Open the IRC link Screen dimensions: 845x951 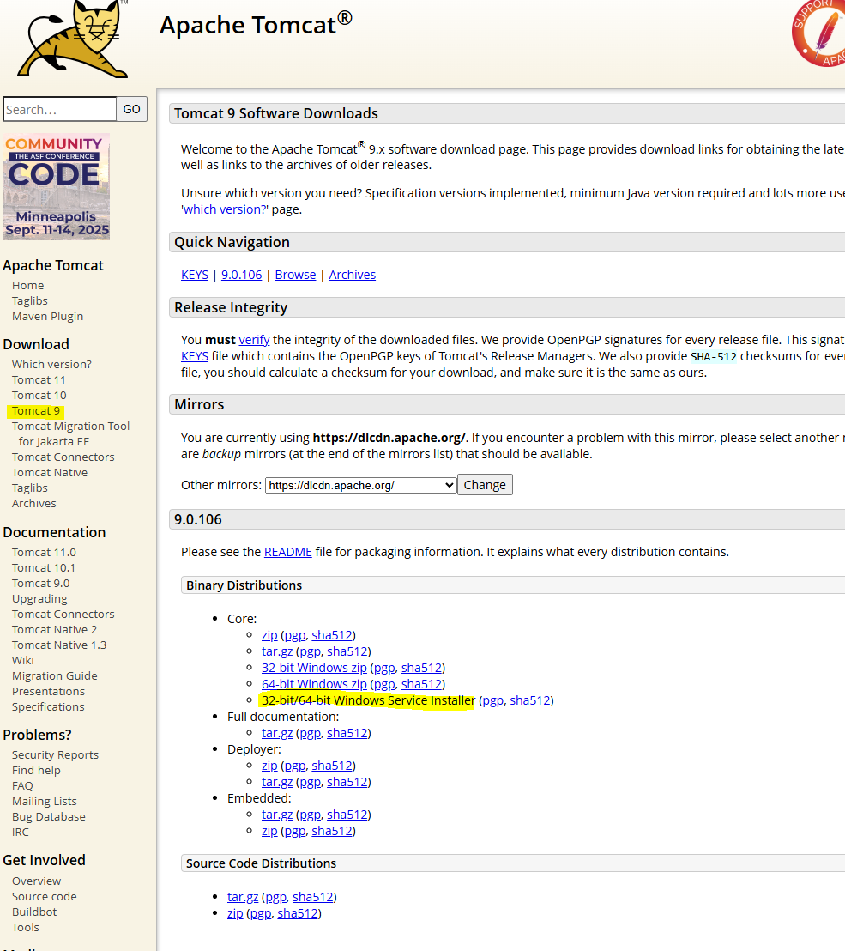coord(21,833)
